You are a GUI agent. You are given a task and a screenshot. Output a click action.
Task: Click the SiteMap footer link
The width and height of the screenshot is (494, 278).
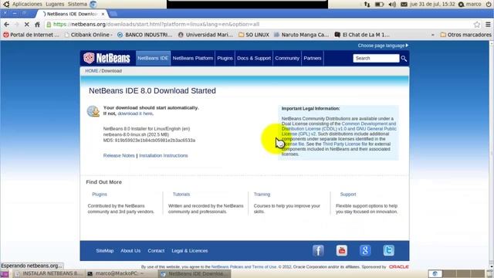pyautogui.click(x=105, y=251)
